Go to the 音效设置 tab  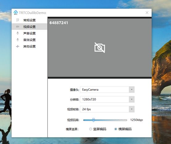[29, 40]
